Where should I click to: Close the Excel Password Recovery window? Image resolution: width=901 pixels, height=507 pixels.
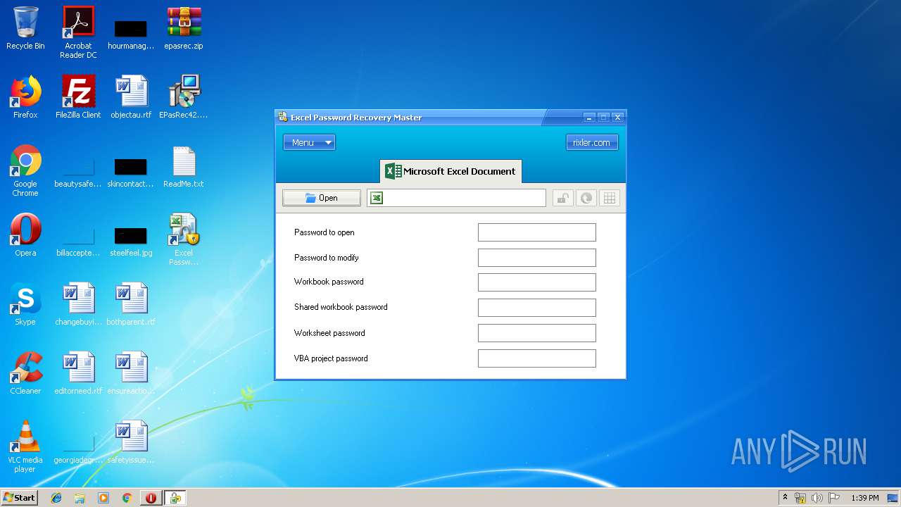click(x=617, y=118)
